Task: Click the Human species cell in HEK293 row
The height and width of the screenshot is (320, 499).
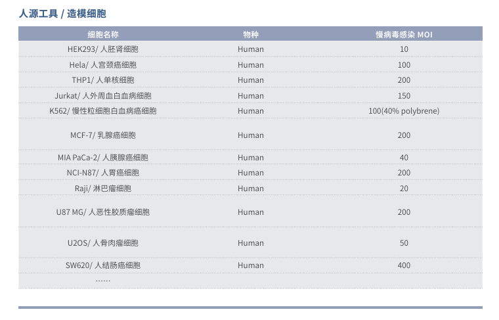Action: [x=251, y=49]
